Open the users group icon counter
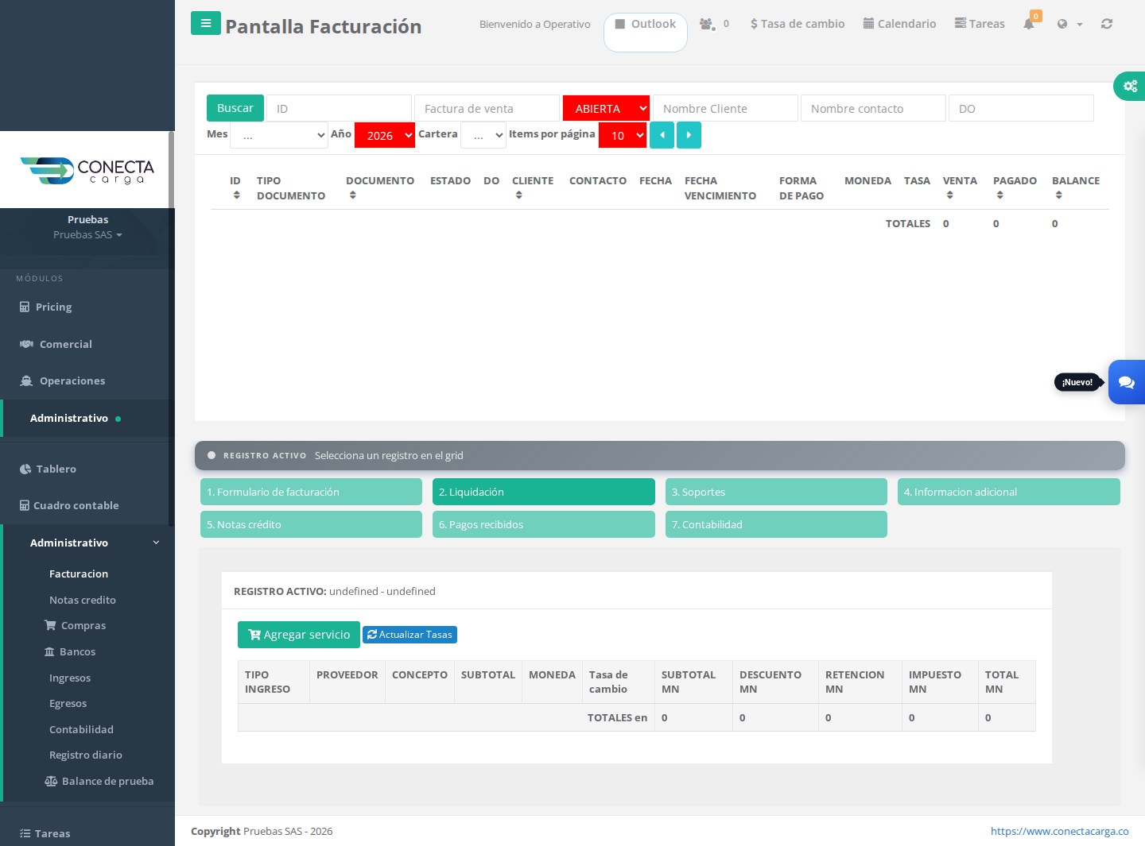1145x846 pixels. point(714,24)
